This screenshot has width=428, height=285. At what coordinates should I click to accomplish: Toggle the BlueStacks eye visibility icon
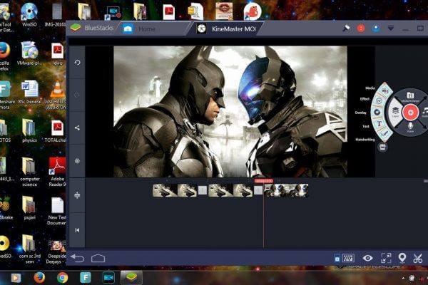pos(367,258)
